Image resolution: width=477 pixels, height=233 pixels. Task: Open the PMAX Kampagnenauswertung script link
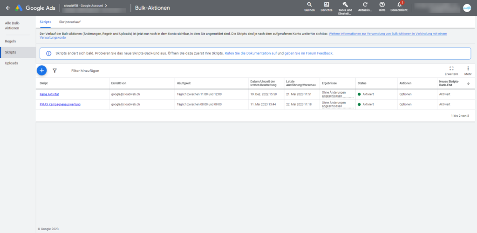[x=60, y=104]
